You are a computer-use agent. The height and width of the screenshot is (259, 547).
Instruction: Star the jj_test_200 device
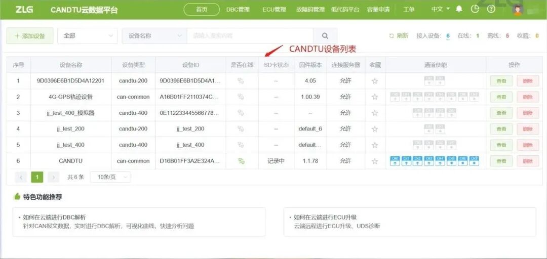pos(375,129)
